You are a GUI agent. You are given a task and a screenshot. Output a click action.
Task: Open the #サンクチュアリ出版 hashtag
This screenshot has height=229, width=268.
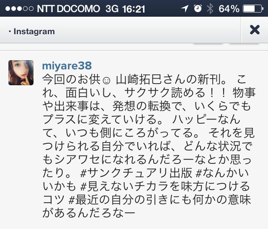(136, 173)
